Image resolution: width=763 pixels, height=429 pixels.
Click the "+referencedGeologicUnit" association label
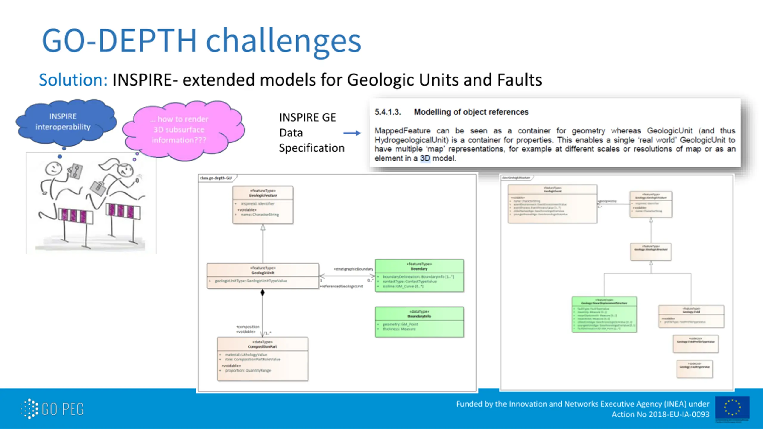point(342,286)
